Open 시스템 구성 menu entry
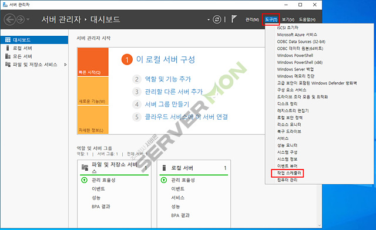The height and width of the screenshot is (230, 376). tap(287, 153)
